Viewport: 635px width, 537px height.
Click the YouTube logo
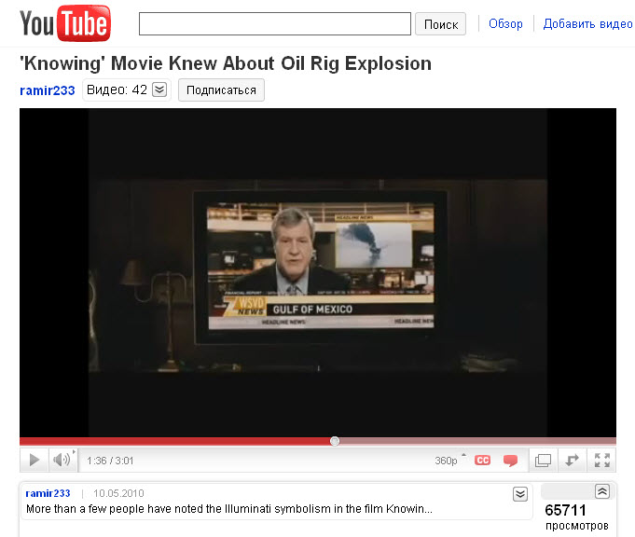(64, 23)
